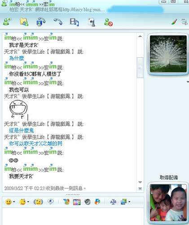
Task: Click the background pictures icon
Action: click(124, 202)
